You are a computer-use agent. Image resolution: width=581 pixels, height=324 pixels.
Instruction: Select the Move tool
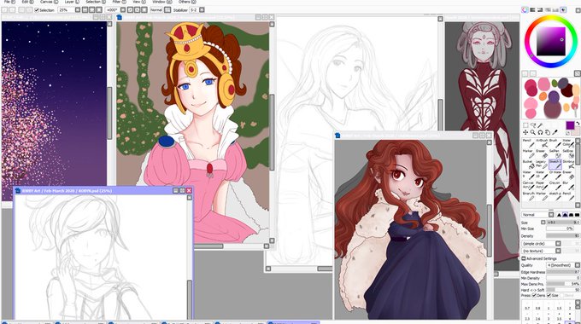coord(525,132)
